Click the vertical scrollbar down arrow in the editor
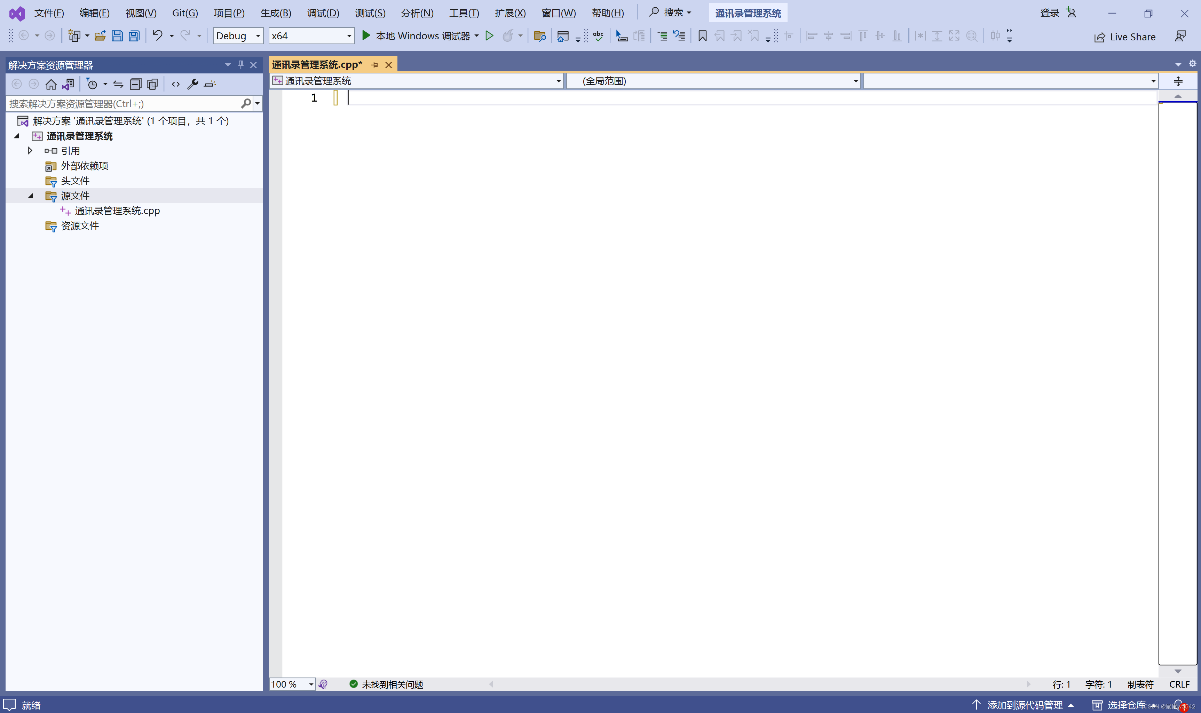 [1178, 671]
